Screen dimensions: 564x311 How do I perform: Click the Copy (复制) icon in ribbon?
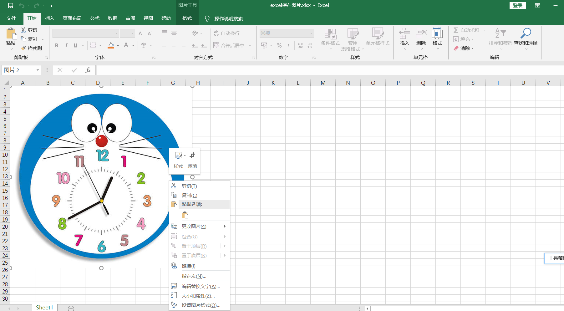[x=23, y=39]
